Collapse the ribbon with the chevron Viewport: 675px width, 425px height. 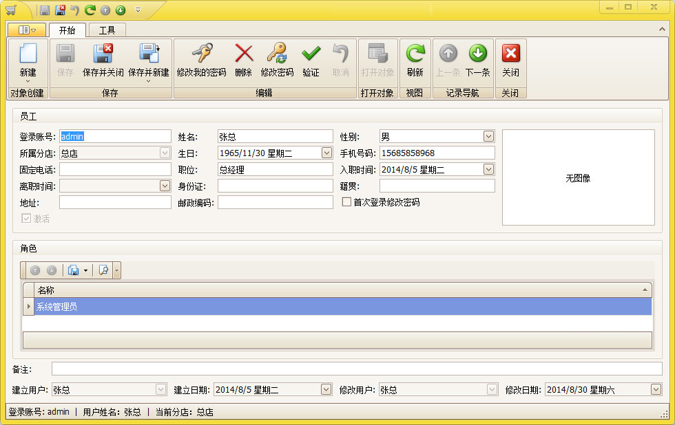point(662,29)
